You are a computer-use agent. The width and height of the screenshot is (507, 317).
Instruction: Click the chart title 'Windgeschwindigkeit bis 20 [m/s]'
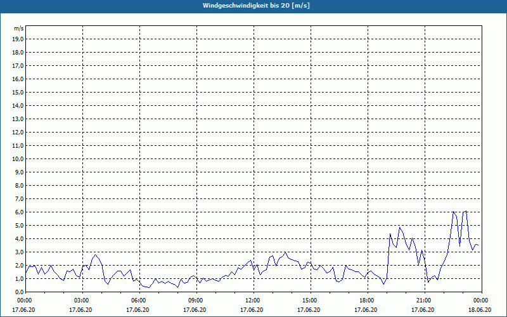click(x=256, y=6)
